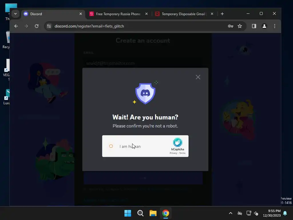Viewport: 293px width, 220px height.
Task: Switch to Free Temporary Russia Phone tab
Action: click(118, 14)
